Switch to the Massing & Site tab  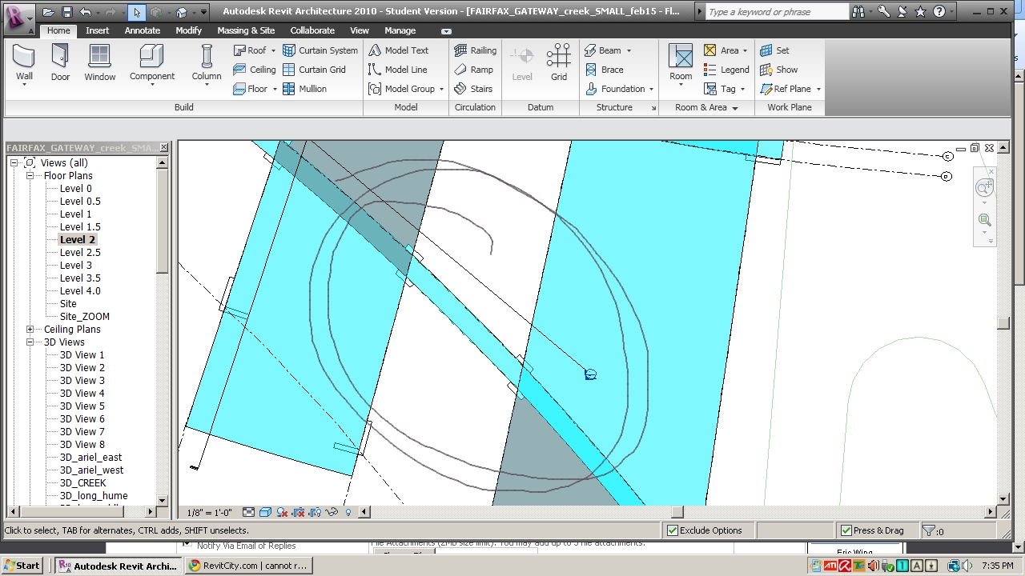coord(245,30)
